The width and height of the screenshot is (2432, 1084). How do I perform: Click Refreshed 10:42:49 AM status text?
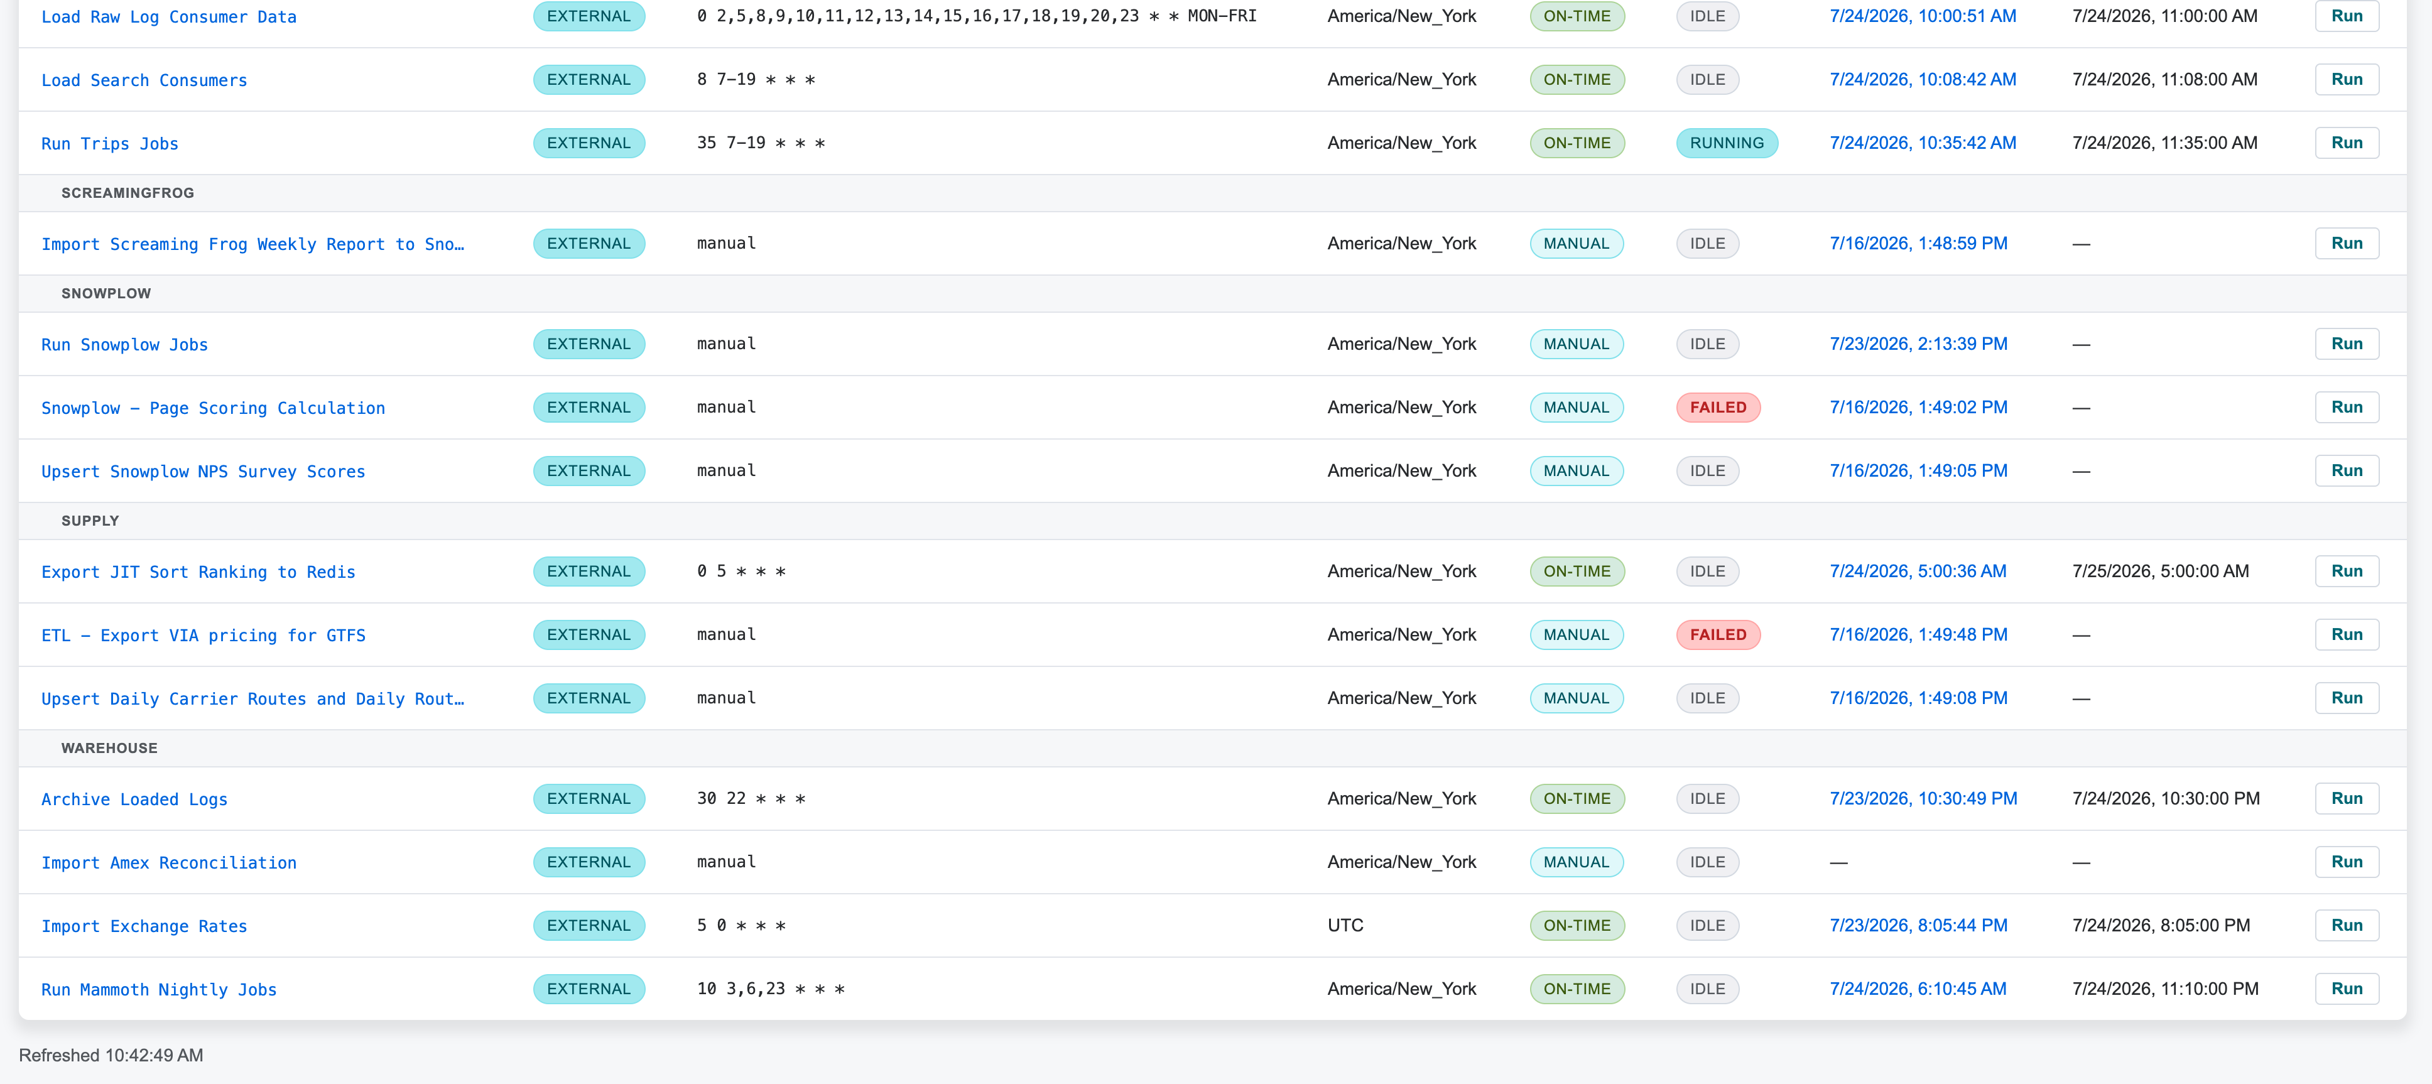pos(111,1056)
